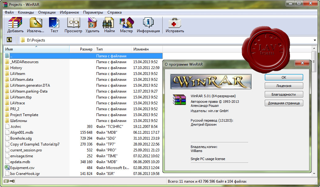Click the Equipment.csv Excel file icon
Viewport: 320px width, 187px height.
click(7, 168)
